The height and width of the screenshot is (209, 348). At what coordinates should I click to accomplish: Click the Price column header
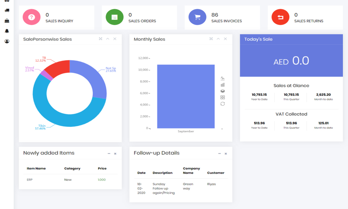(x=102, y=168)
